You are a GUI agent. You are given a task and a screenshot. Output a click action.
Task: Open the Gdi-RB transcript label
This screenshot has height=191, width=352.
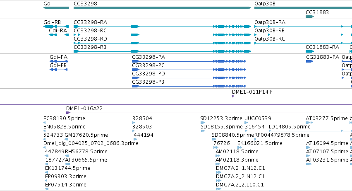[x=52, y=22]
